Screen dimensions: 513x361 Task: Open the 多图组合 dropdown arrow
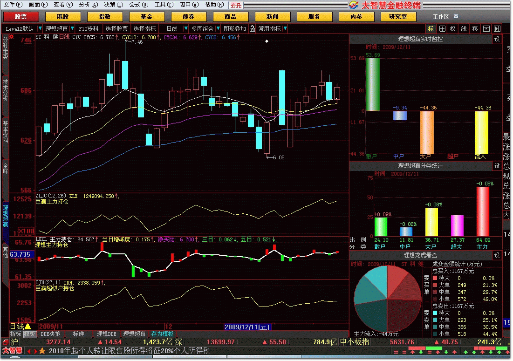pos(218,29)
